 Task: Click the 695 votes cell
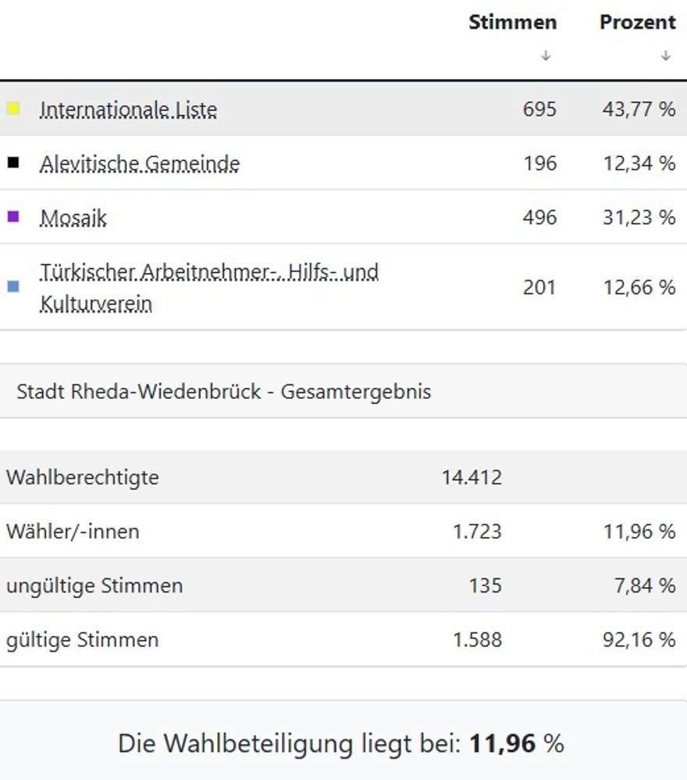click(x=539, y=109)
